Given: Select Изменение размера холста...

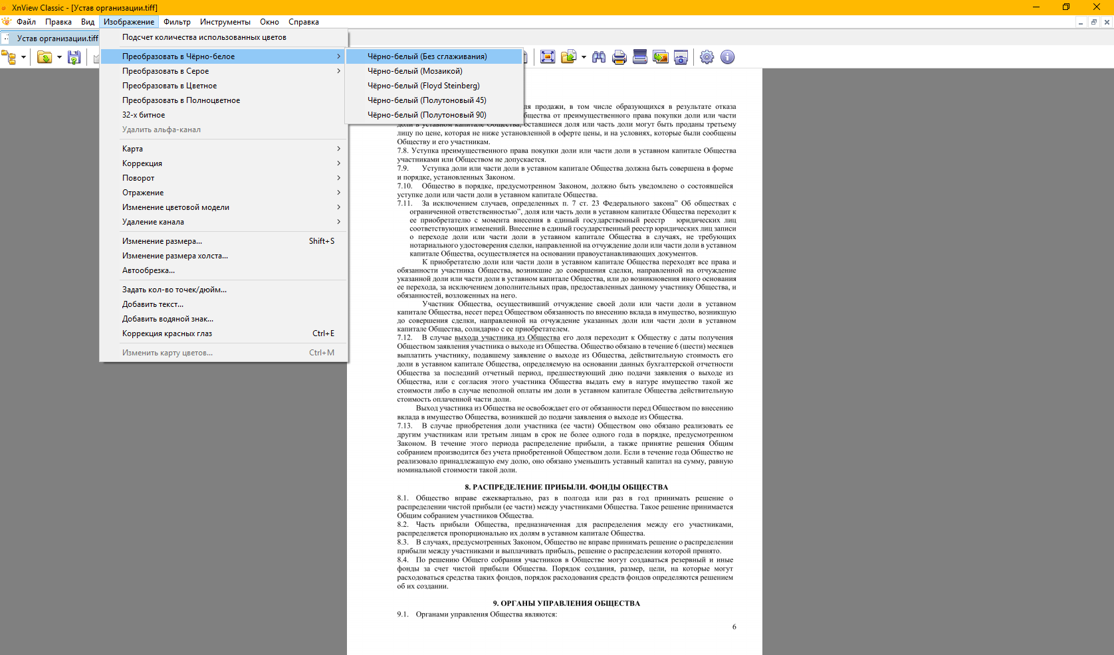Looking at the screenshot, I should [x=224, y=256].
